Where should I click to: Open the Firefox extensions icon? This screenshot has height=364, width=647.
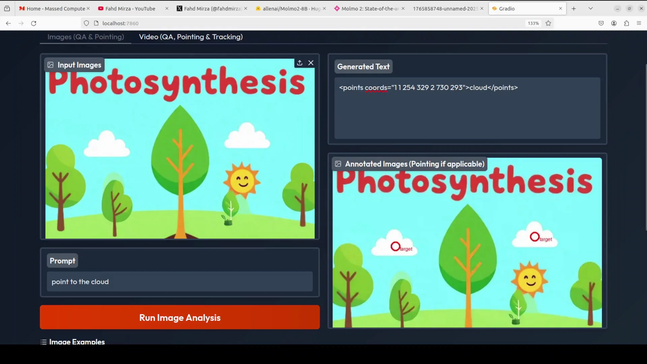click(x=626, y=23)
